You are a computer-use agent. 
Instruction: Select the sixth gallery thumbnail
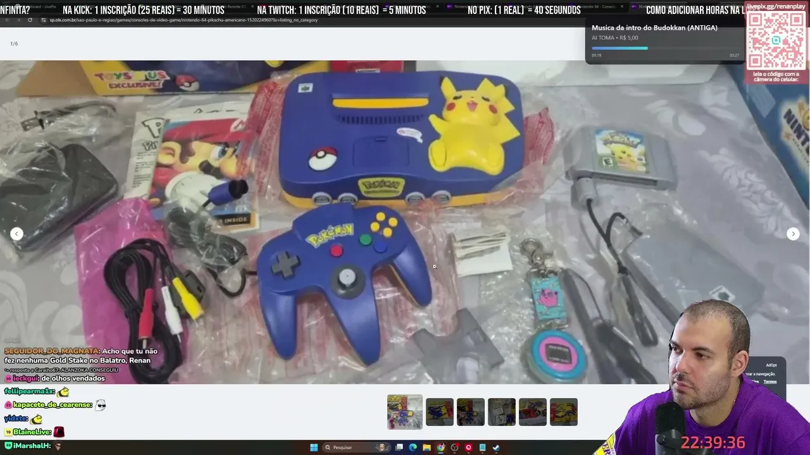click(x=564, y=412)
